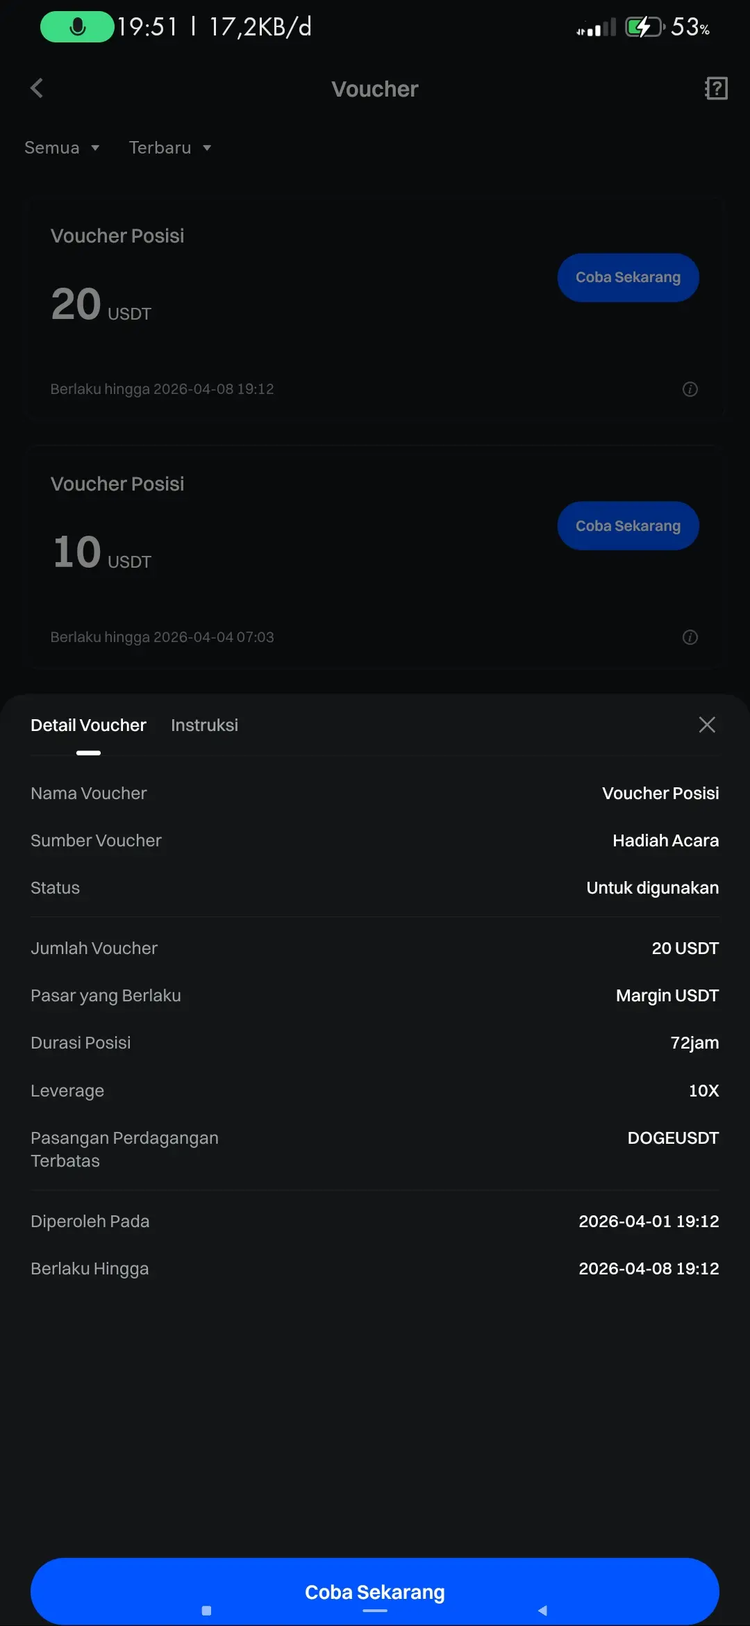Tap the battery charging icon
The image size is (750, 1626).
[x=645, y=27]
